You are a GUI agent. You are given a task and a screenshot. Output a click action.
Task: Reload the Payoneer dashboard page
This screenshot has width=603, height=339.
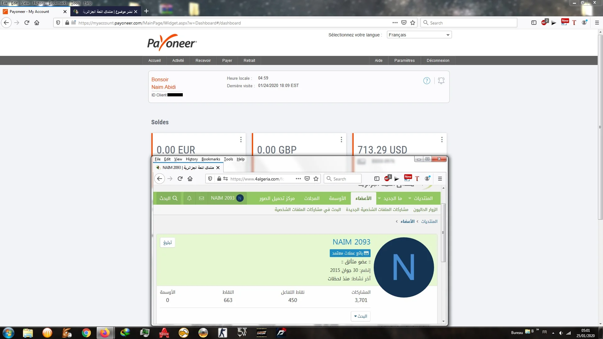click(x=27, y=23)
